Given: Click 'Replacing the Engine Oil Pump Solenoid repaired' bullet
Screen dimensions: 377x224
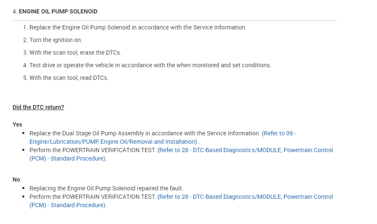Looking at the screenshot, I should 106,188.
